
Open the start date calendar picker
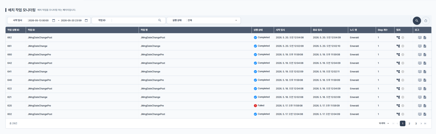(53, 21)
